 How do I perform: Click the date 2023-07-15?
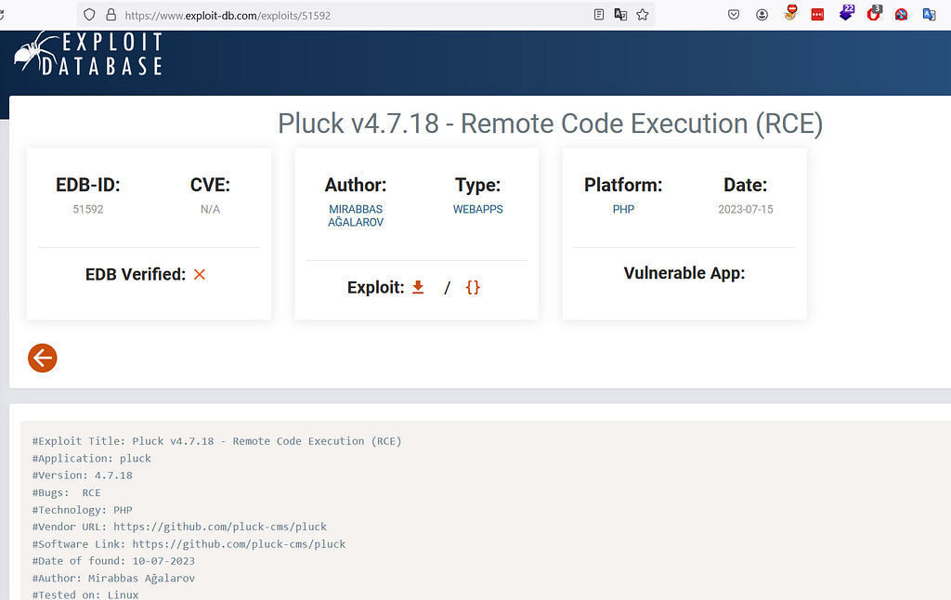pos(746,209)
